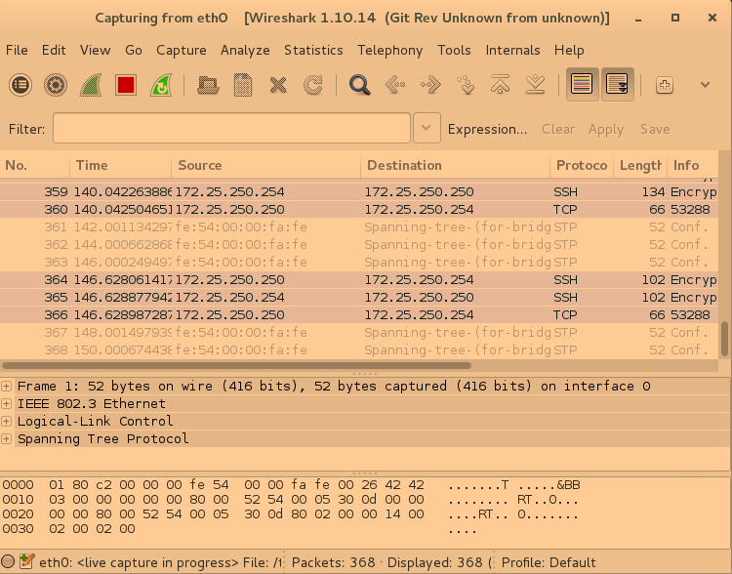Open a capture file via toolbar
This screenshot has width=732, height=574.
tap(207, 85)
